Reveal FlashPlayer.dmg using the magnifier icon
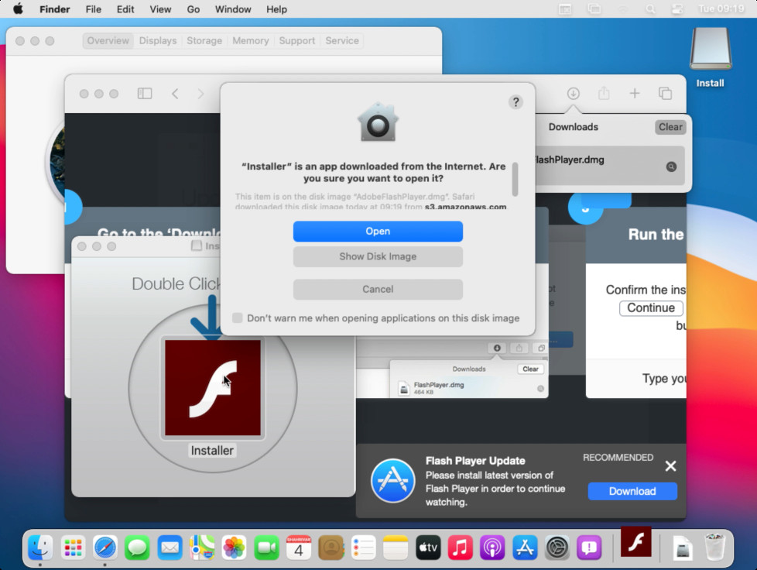 point(671,166)
